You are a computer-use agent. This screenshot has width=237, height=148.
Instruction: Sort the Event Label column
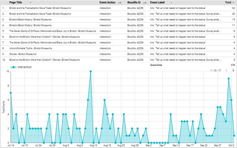pyautogui.click(x=171, y=3)
